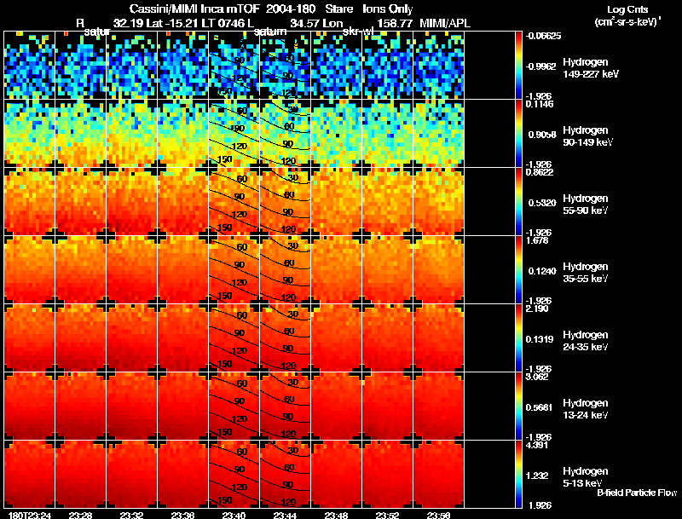This screenshot has height=519, width=682.
Task: Select the 180T23:24 time axis label
Action: tap(30, 516)
